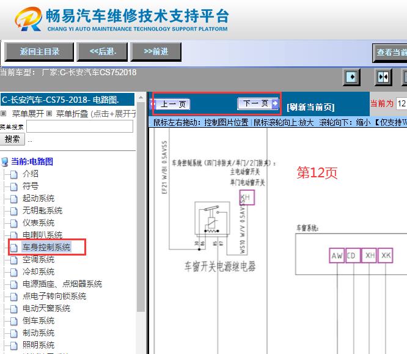Open 仪表系统 tree item

(x=38, y=223)
